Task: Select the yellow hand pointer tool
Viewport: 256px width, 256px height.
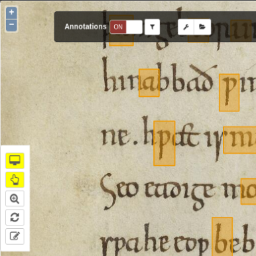Action: [15, 180]
